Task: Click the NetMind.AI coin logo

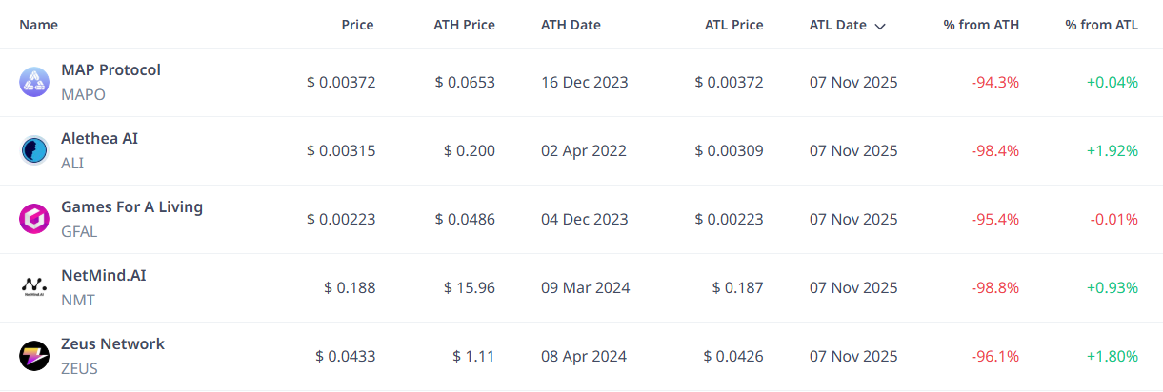Action: (34, 288)
